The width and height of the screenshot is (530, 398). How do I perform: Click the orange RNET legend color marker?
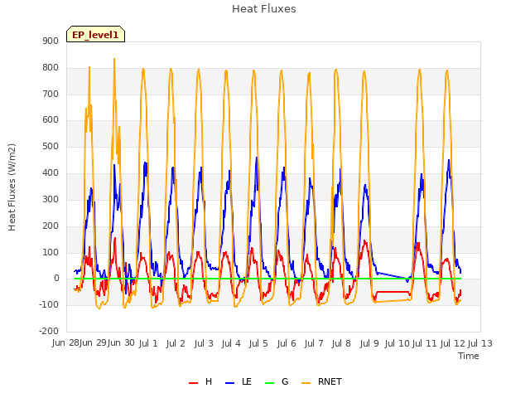pyautogui.click(x=306, y=383)
